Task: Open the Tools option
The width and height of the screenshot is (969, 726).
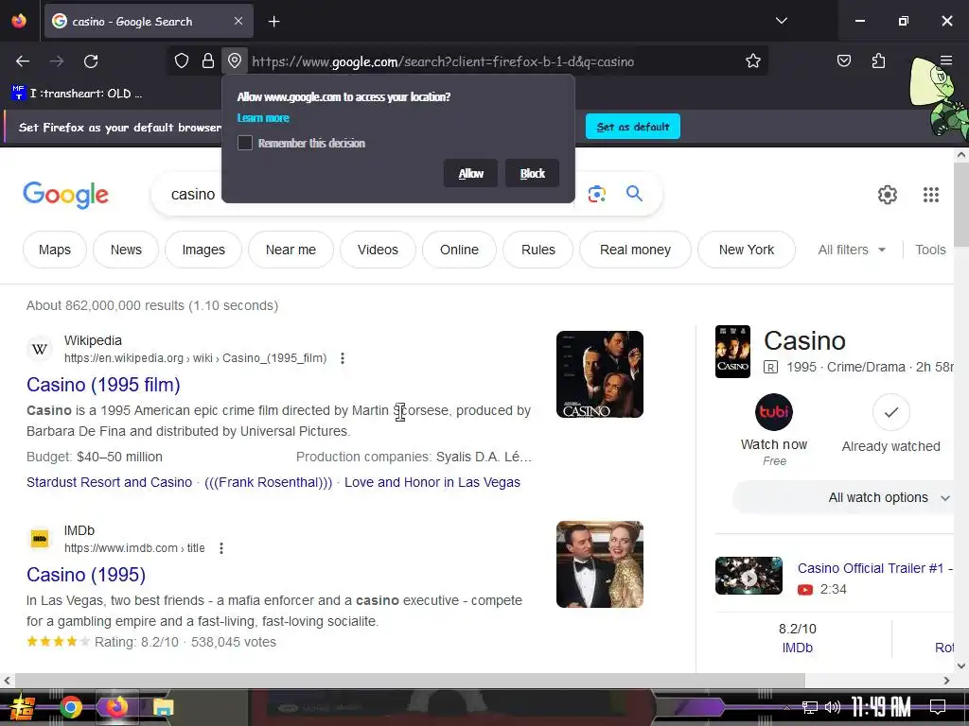Action: point(930,250)
